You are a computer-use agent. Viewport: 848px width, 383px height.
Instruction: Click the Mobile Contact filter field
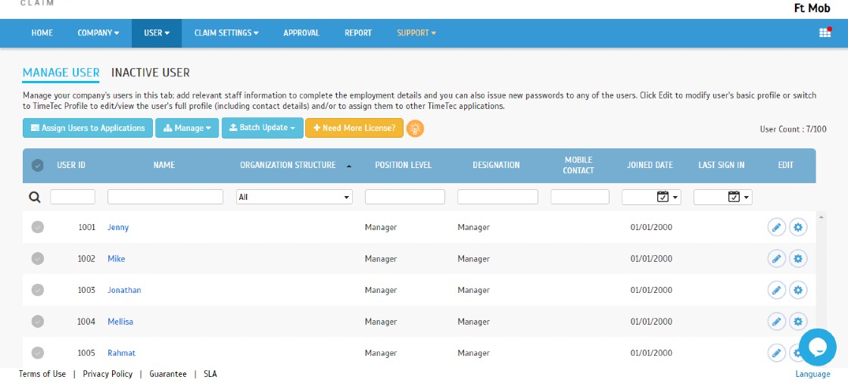(x=580, y=197)
